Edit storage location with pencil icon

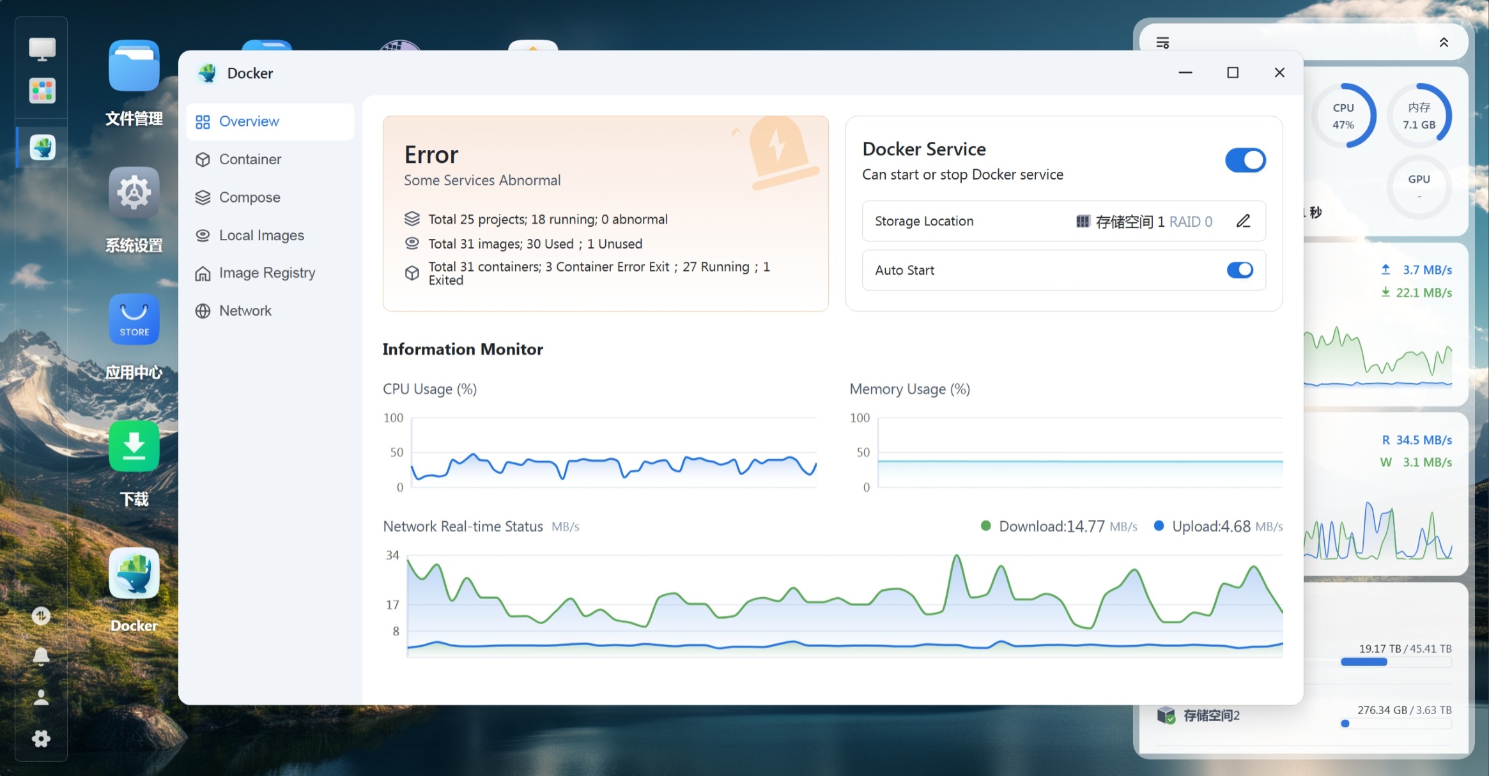click(x=1243, y=221)
